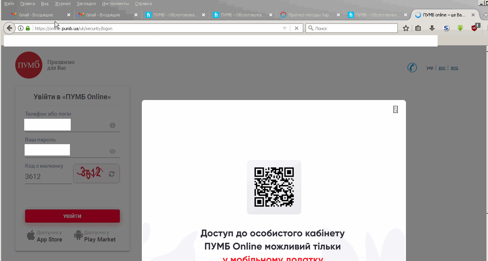Click the Працюємо для Вас slogan text
Viewport: 488px width, 261px height.
pos(61,65)
